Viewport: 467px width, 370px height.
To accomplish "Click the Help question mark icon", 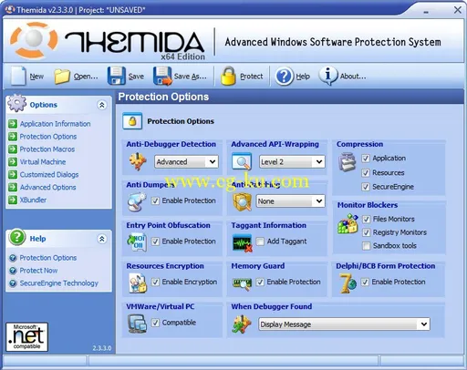I will coord(285,76).
